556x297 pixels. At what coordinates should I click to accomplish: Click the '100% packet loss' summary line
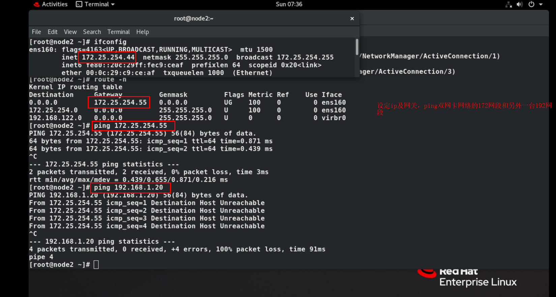(177, 249)
